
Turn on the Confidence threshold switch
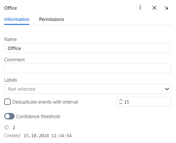coord(9,116)
